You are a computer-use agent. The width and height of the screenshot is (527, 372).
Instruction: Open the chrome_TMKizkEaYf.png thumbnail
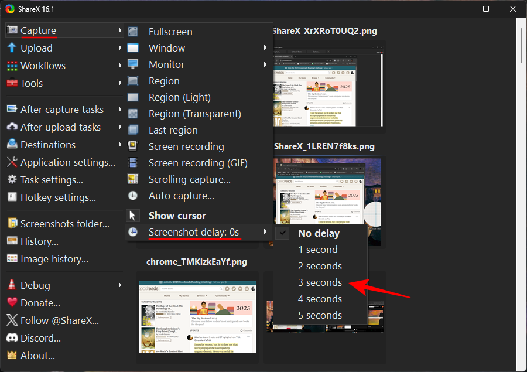(x=197, y=316)
